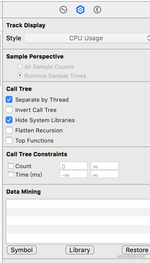
Task: Open the waveform record settings icon
Action: coord(63,10)
